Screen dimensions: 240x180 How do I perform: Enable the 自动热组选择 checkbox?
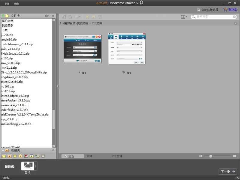pyautogui.click(x=198, y=9)
